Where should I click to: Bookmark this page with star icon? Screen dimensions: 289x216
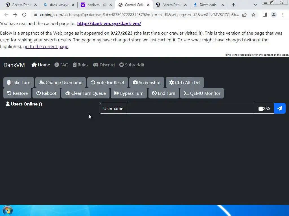(x=253, y=15)
